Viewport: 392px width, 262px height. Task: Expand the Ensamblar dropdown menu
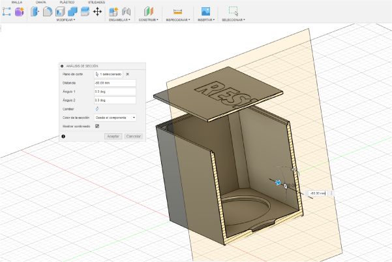pos(119,20)
